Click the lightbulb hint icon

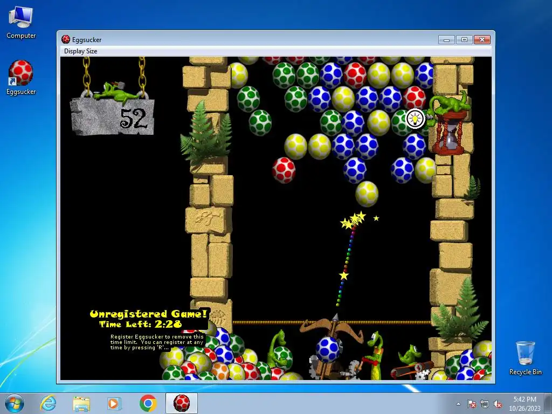point(415,119)
